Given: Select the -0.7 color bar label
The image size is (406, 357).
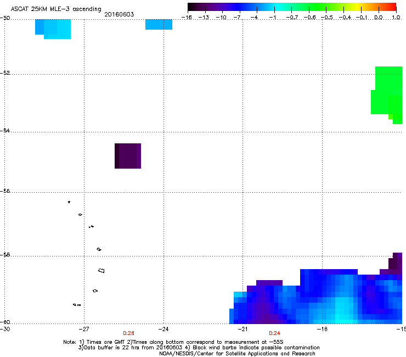Looking at the screenshot, I should pos(292,18).
